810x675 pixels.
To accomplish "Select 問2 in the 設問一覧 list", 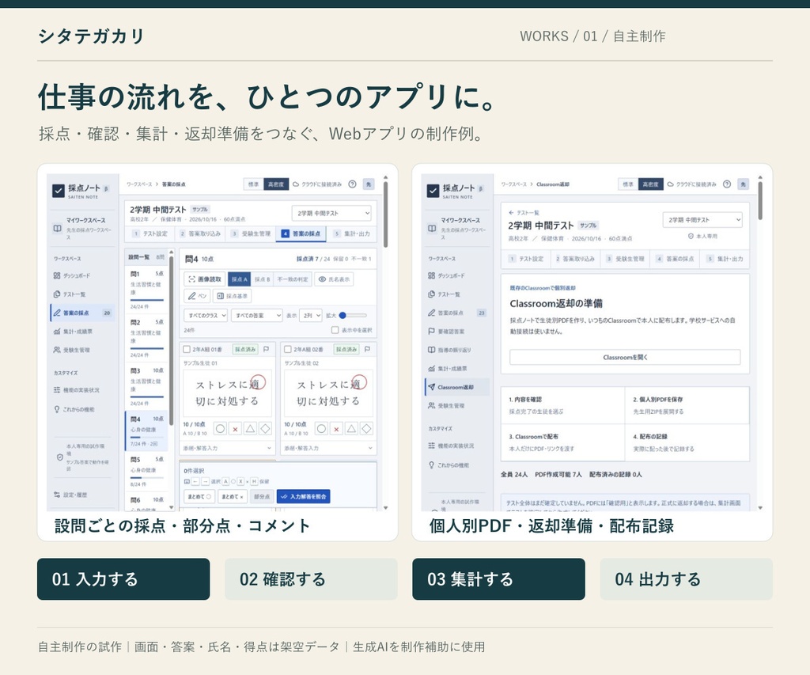I will [x=146, y=338].
